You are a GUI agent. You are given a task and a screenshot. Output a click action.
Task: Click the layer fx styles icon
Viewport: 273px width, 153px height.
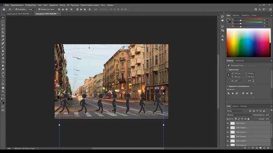(249, 148)
